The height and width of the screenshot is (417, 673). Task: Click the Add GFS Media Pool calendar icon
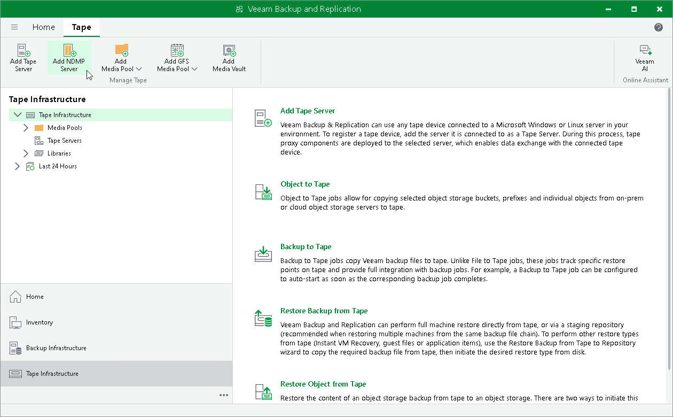click(x=177, y=50)
